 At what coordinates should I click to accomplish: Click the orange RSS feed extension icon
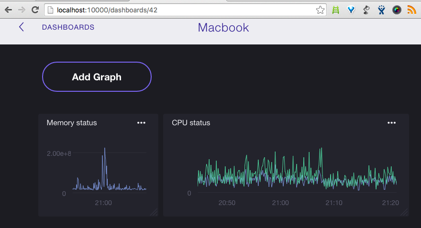point(411,10)
